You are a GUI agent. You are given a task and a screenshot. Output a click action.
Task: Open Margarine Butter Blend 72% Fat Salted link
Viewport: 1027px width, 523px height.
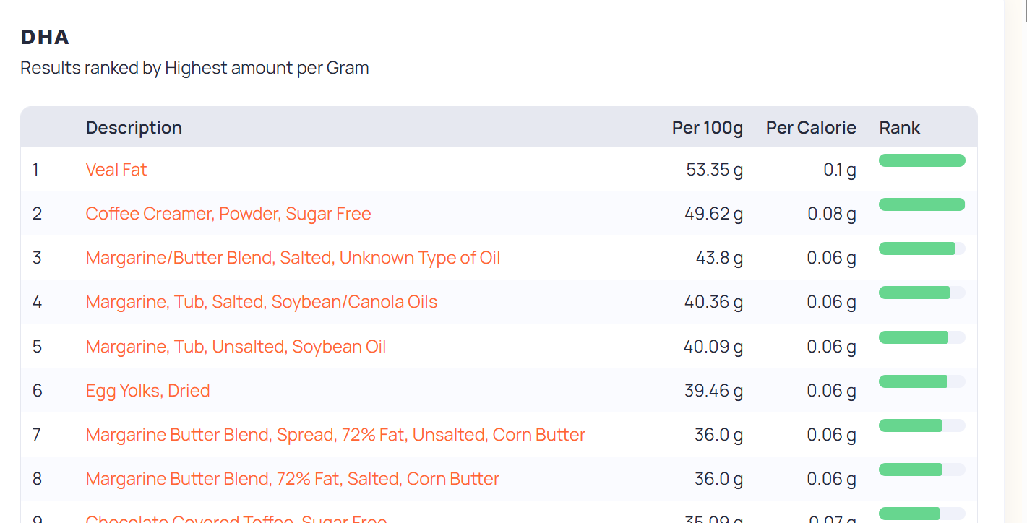click(293, 479)
